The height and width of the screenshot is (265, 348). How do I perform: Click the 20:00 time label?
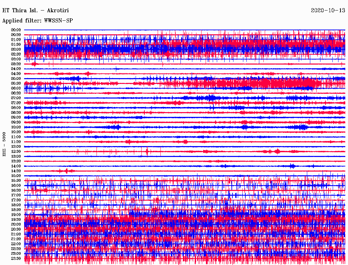[x=16, y=224]
